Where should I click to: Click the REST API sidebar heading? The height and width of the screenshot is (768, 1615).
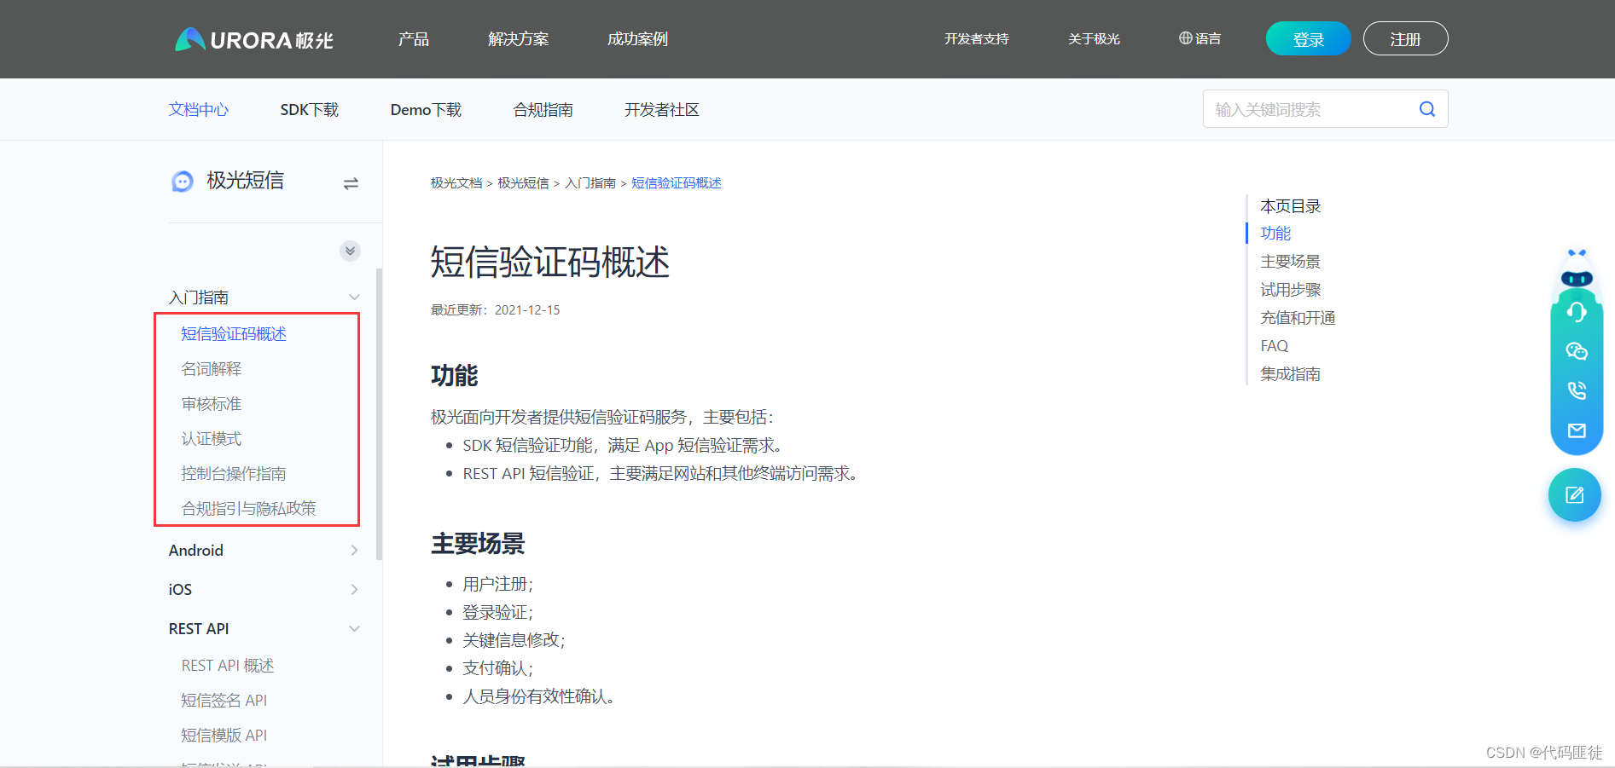click(199, 629)
